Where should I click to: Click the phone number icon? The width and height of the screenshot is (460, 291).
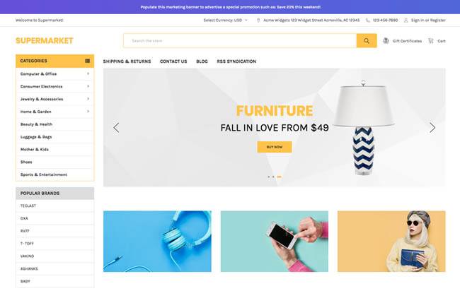[367, 20]
